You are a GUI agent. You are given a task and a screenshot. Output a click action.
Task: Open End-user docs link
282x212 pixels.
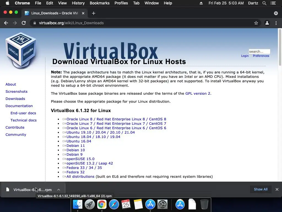(x=23, y=113)
